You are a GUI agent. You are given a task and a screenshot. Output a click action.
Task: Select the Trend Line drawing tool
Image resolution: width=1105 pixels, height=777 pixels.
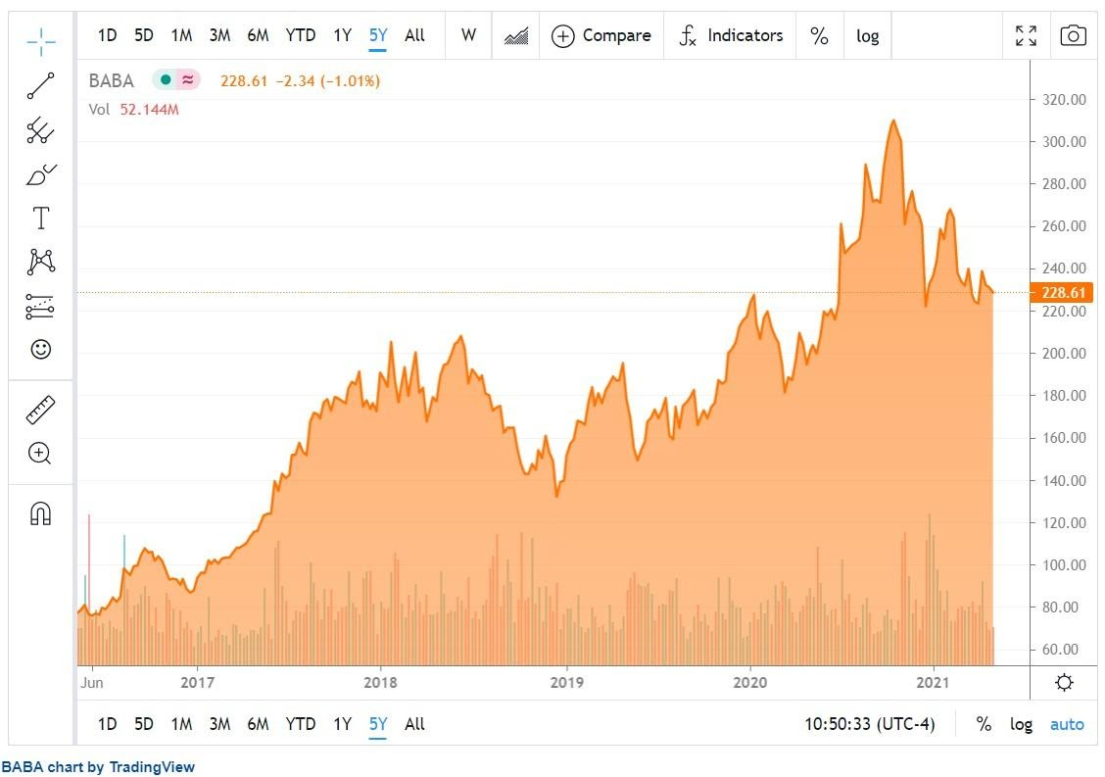point(39,86)
